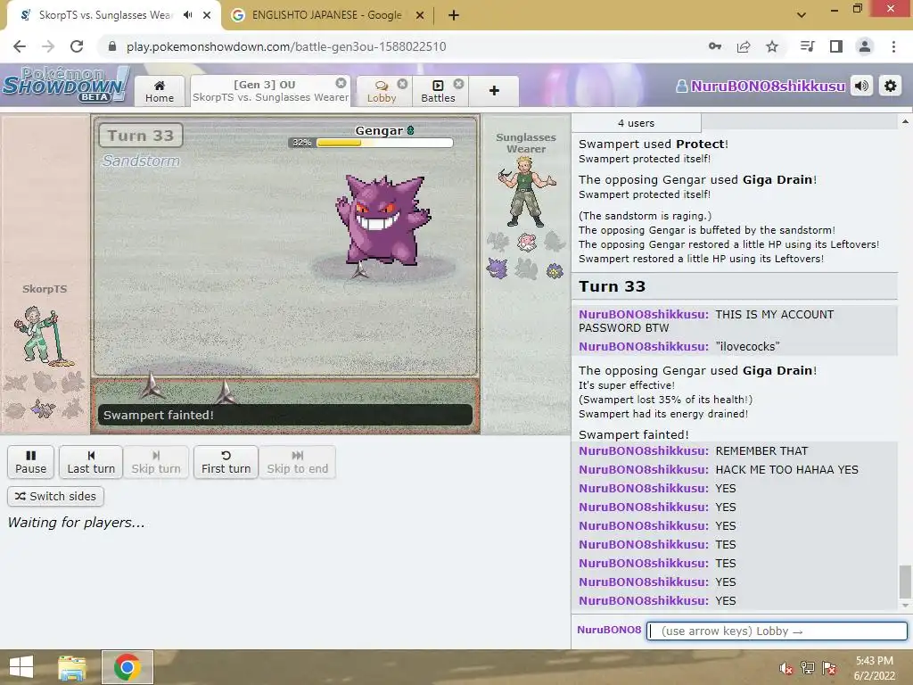Select opponent's Gengar team icon
Screen dimensions: 913x685
[498, 268]
